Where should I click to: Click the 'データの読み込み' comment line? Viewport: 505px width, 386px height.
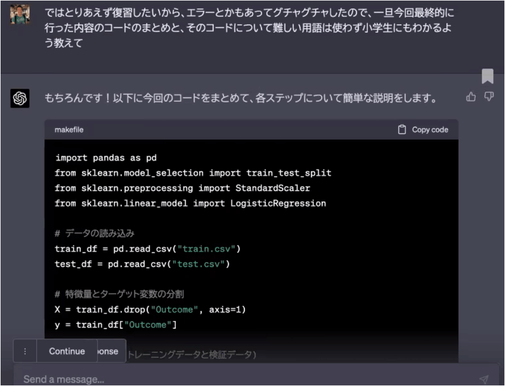pos(94,233)
